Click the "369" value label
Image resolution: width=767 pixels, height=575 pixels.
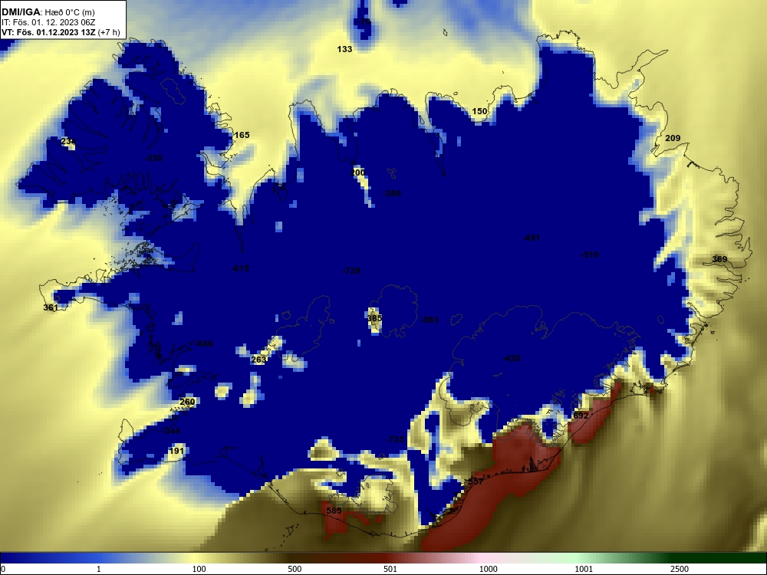[719, 259]
